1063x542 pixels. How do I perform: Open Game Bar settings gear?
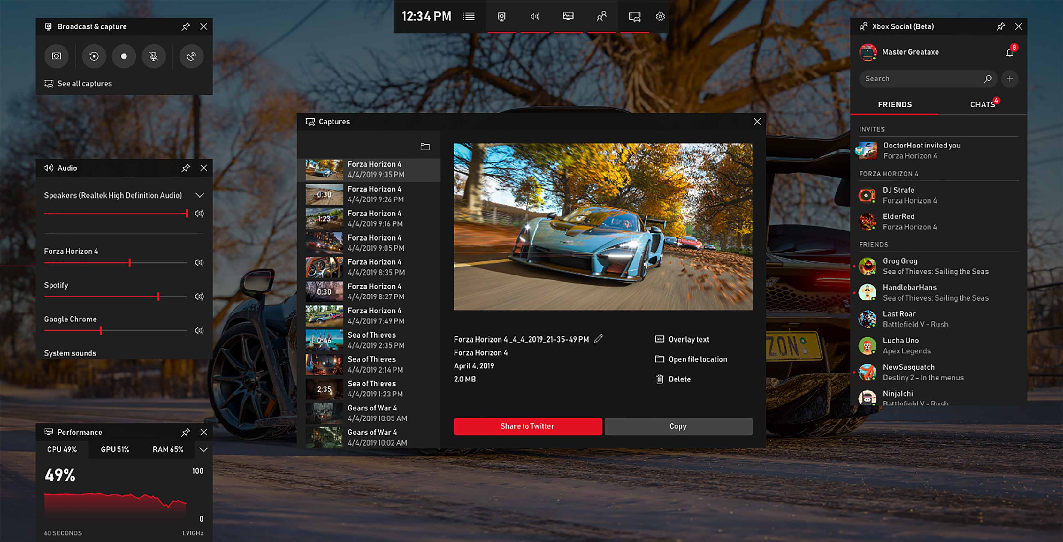pos(660,17)
